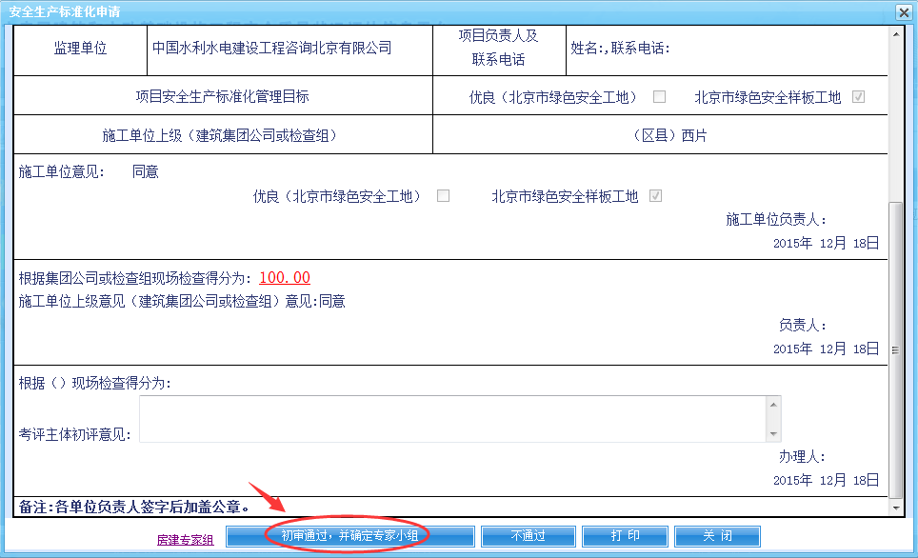Screen dimensions: 918x558
Task: Click up arrow in the 初评意见 text box
Action: pyautogui.click(x=773, y=404)
